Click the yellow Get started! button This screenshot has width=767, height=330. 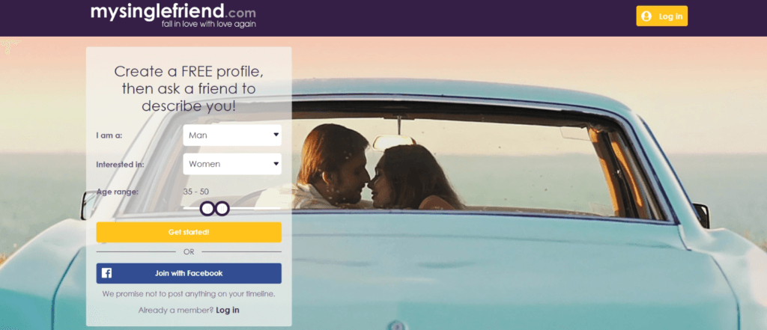pyautogui.click(x=189, y=232)
